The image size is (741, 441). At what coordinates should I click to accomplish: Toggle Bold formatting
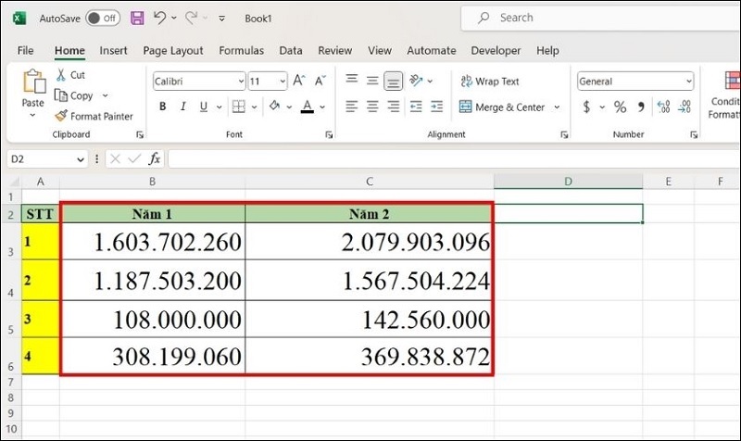[x=163, y=107]
